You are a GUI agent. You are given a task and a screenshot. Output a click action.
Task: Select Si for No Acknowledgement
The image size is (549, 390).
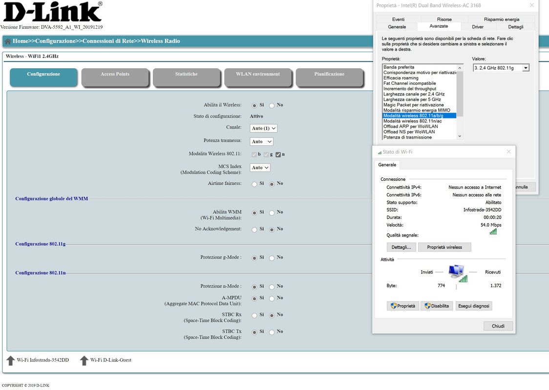pos(254,230)
